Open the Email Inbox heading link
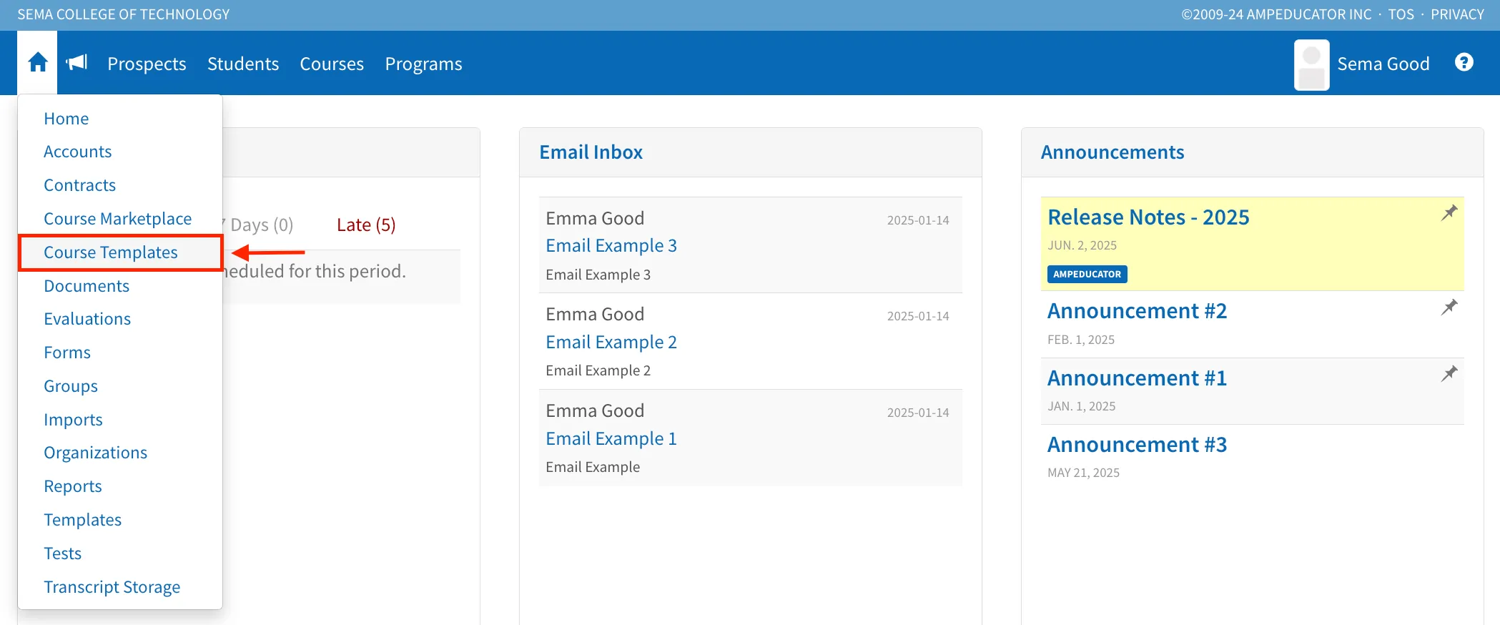Image resolution: width=1500 pixels, height=625 pixels. coord(591,152)
